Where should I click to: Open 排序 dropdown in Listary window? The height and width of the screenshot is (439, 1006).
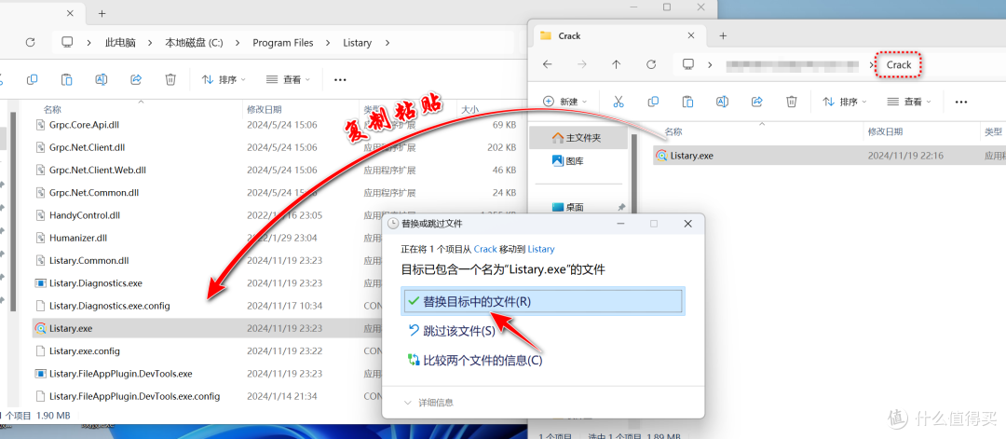[224, 79]
